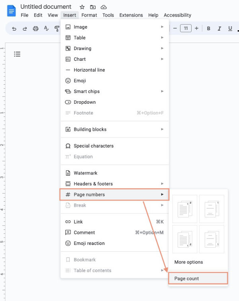The height and width of the screenshot is (301, 239).
Task: Expand the Building blocks submenu
Action: 115,129
